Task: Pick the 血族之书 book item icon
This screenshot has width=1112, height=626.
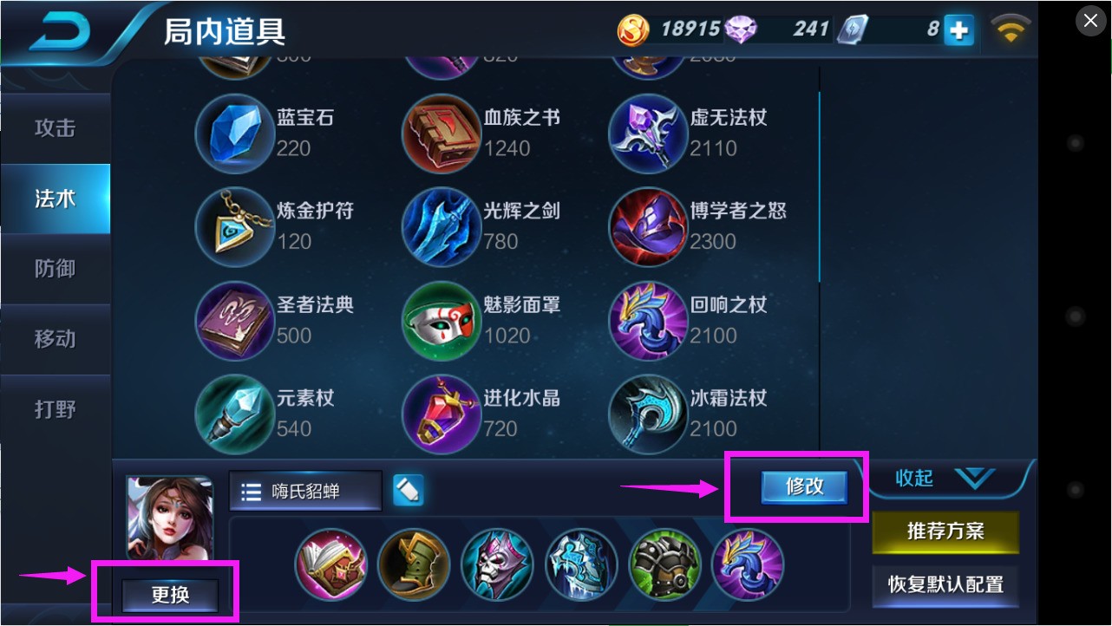Action: click(442, 133)
